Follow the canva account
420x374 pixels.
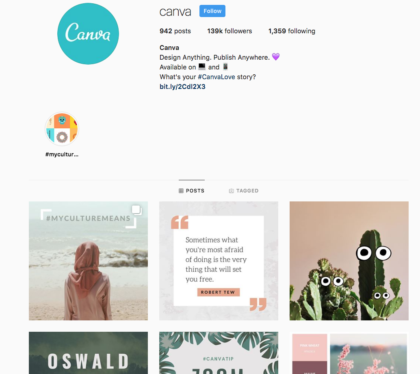(x=212, y=11)
